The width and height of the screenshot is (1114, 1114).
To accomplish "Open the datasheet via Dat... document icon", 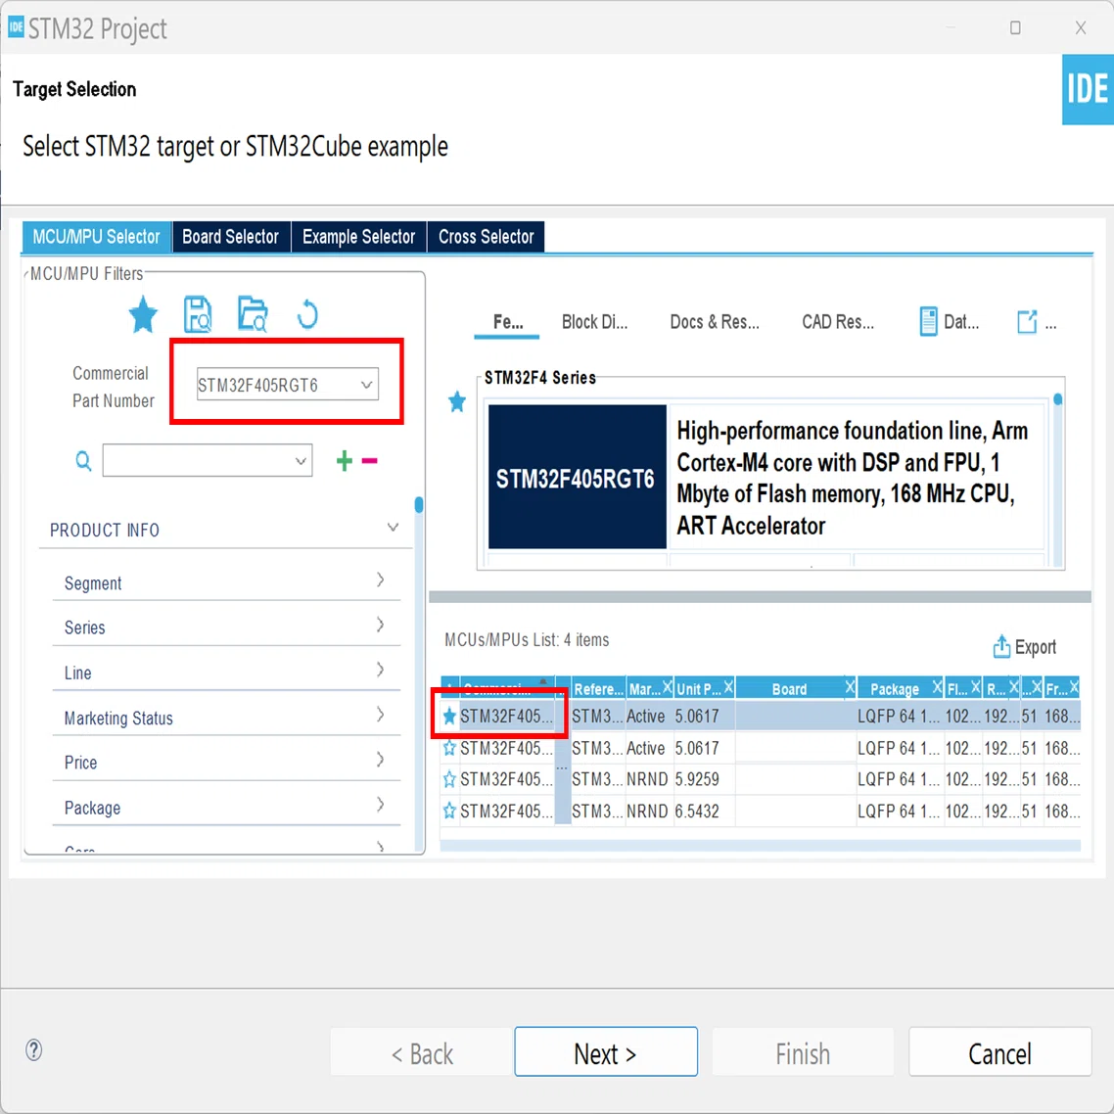I will point(928,322).
